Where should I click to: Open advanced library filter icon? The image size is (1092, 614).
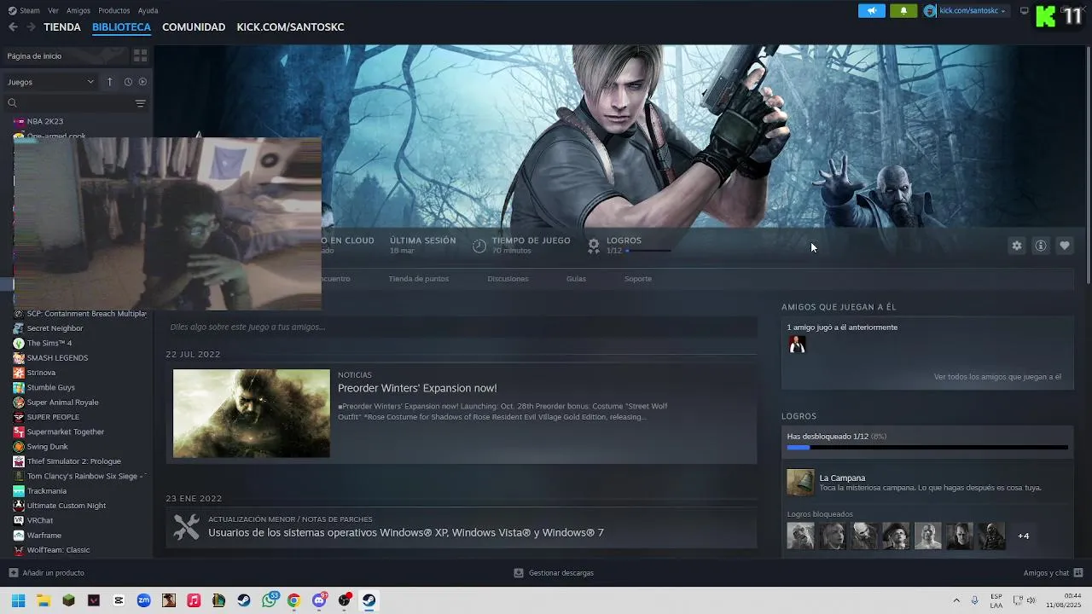tap(141, 103)
